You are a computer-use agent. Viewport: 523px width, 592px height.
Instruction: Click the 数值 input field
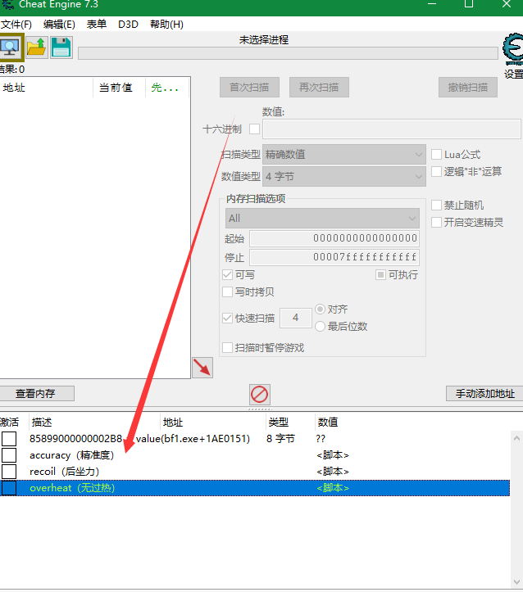pyautogui.click(x=392, y=129)
